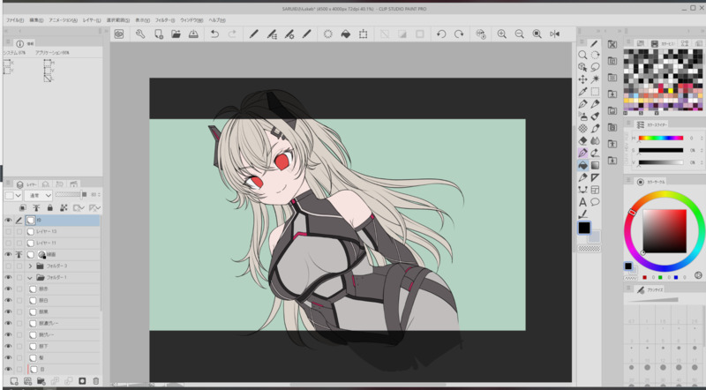Open the 編集 menu
Viewport: 706px width, 390px height.
coord(36,20)
